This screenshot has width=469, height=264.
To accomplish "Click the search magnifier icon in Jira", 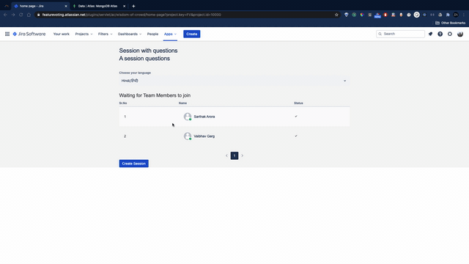I will point(380,34).
